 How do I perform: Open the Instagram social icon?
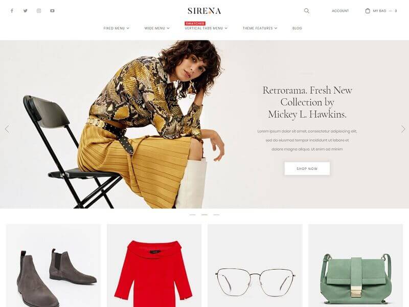(x=39, y=11)
